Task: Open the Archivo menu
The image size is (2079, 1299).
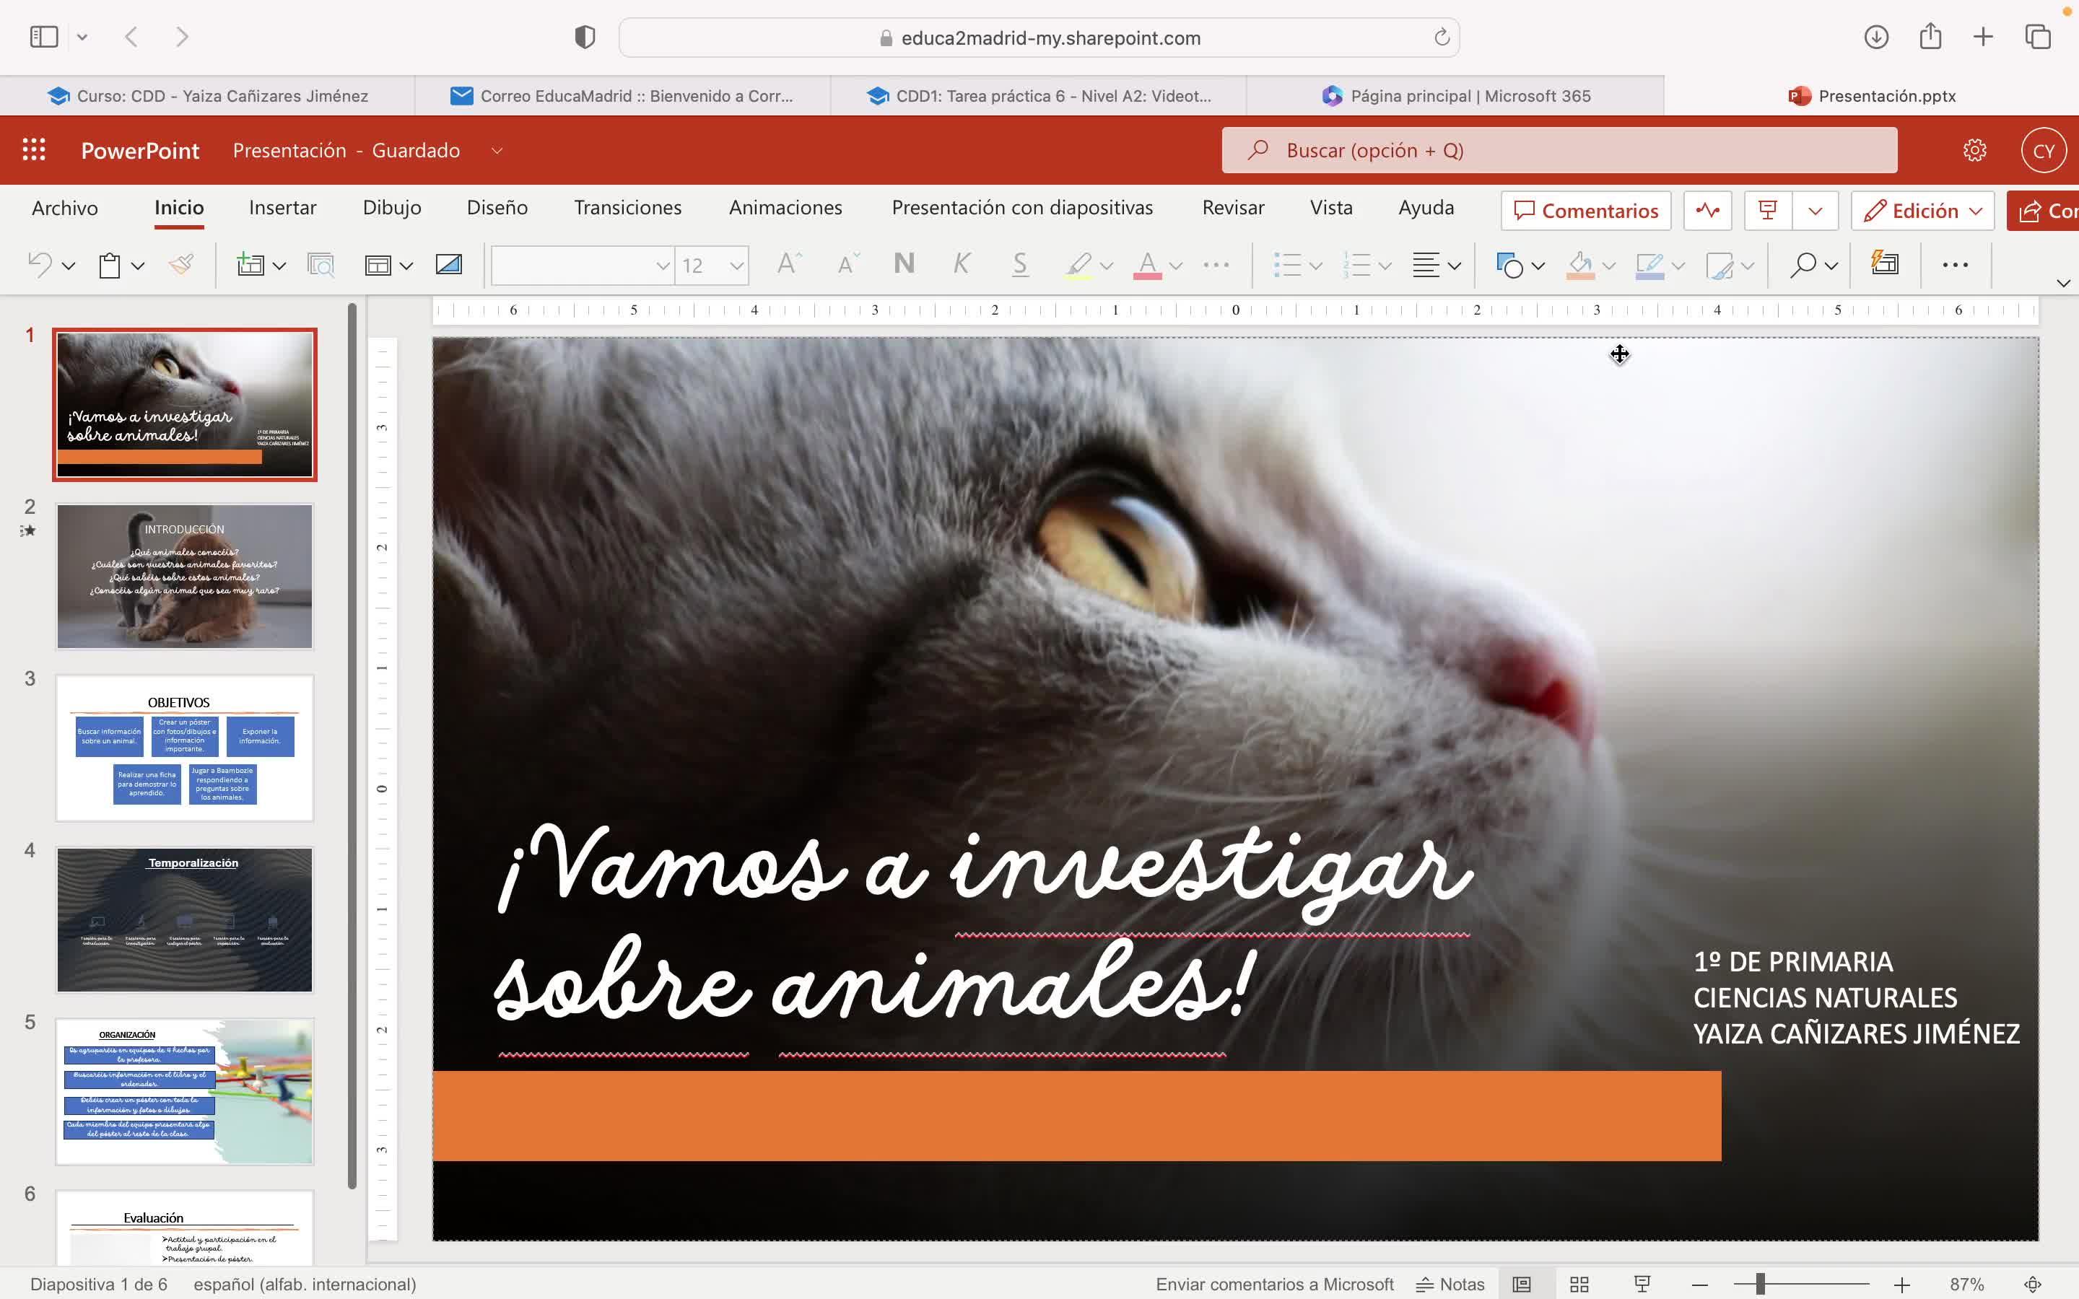Action: pyautogui.click(x=64, y=208)
